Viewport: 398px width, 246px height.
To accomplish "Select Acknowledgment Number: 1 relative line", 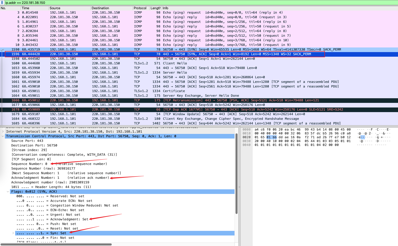I will click(x=60, y=178).
